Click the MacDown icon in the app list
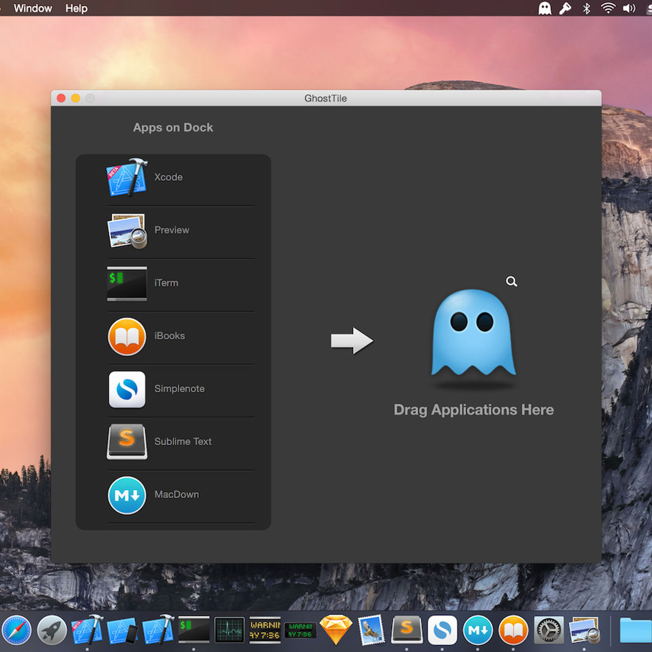 click(127, 495)
